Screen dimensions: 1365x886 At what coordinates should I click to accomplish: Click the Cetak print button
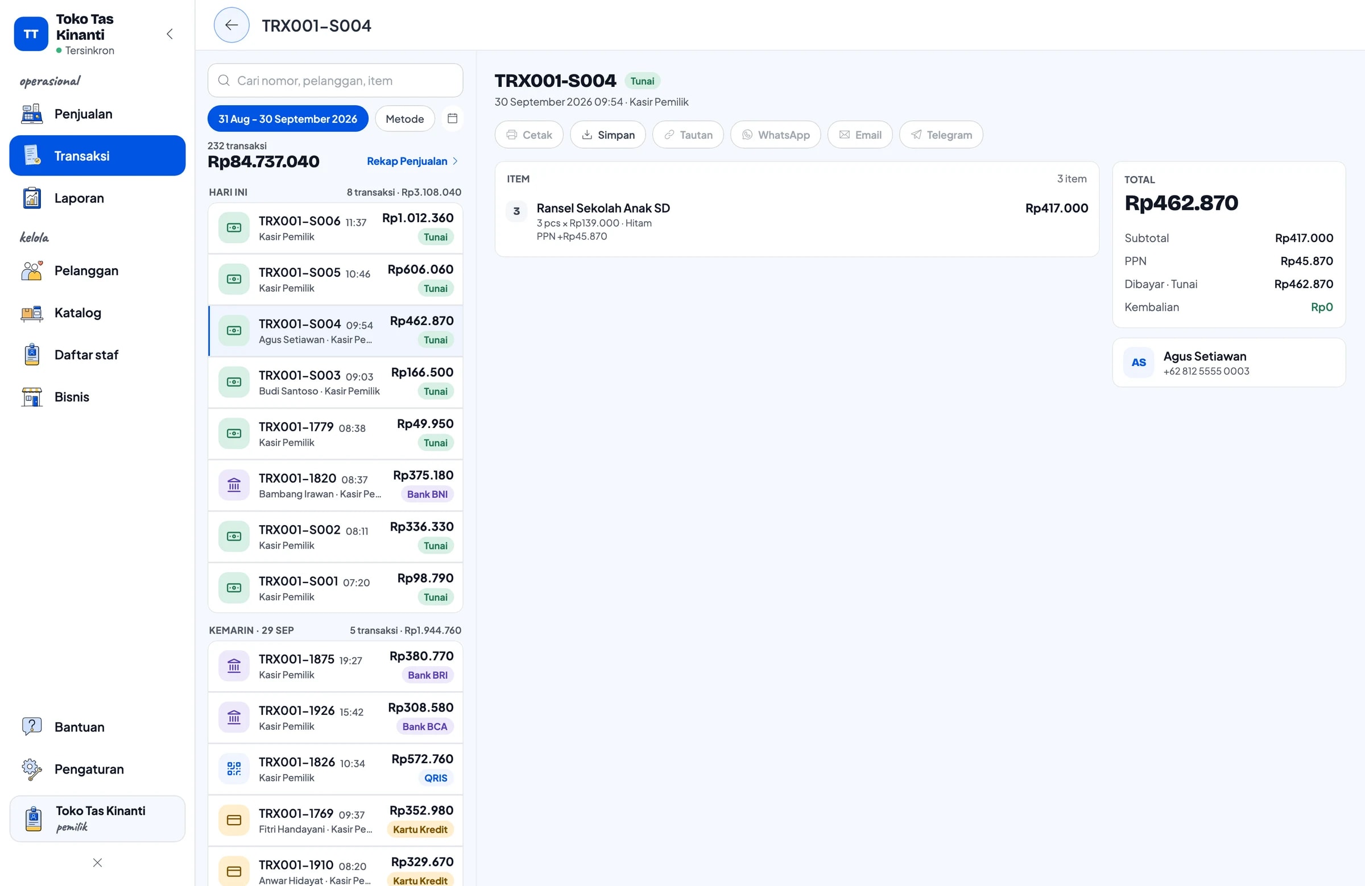pyautogui.click(x=529, y=135)
